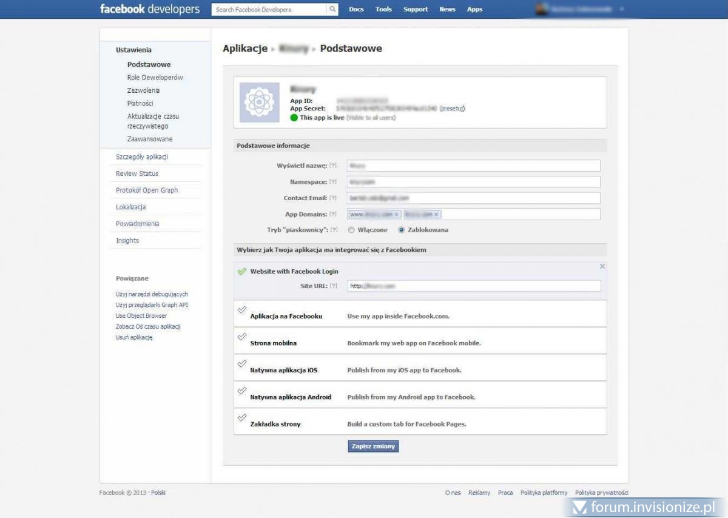Viewport: 728px width, 518px height.
Task: Click the app atom logo thumbnail
Action: (260, 103)
